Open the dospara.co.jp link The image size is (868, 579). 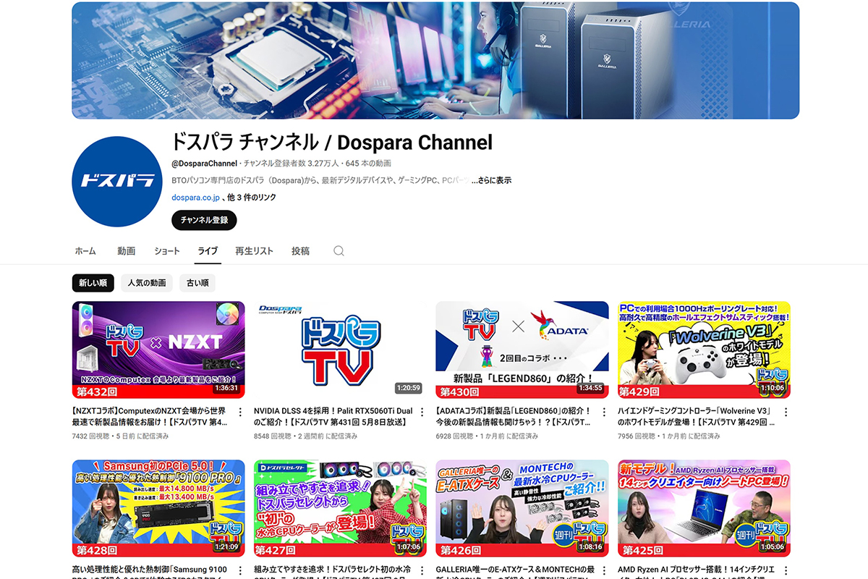195,198
